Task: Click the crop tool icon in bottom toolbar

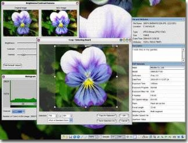Action: click(154, 137)
